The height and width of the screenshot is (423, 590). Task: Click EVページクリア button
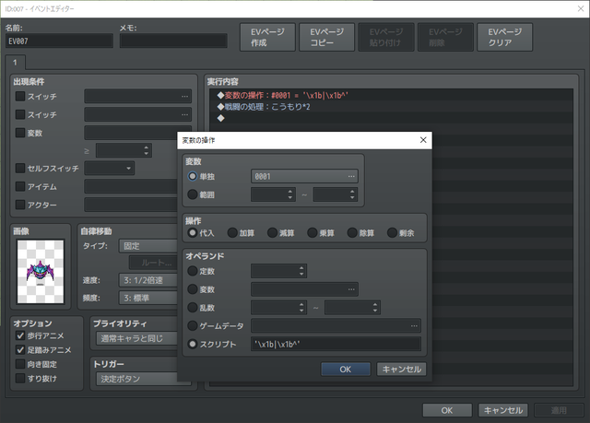[504, 37]
